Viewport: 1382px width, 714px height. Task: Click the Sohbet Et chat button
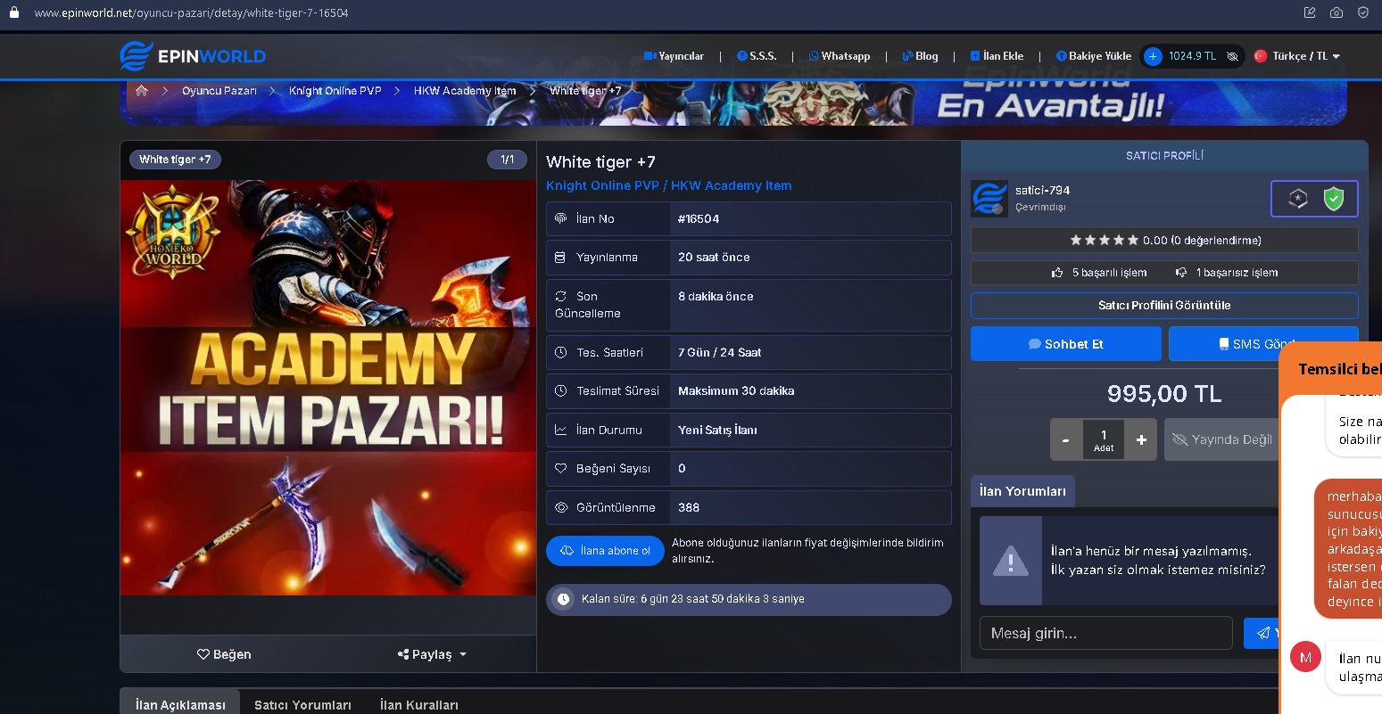[1066, 344]
